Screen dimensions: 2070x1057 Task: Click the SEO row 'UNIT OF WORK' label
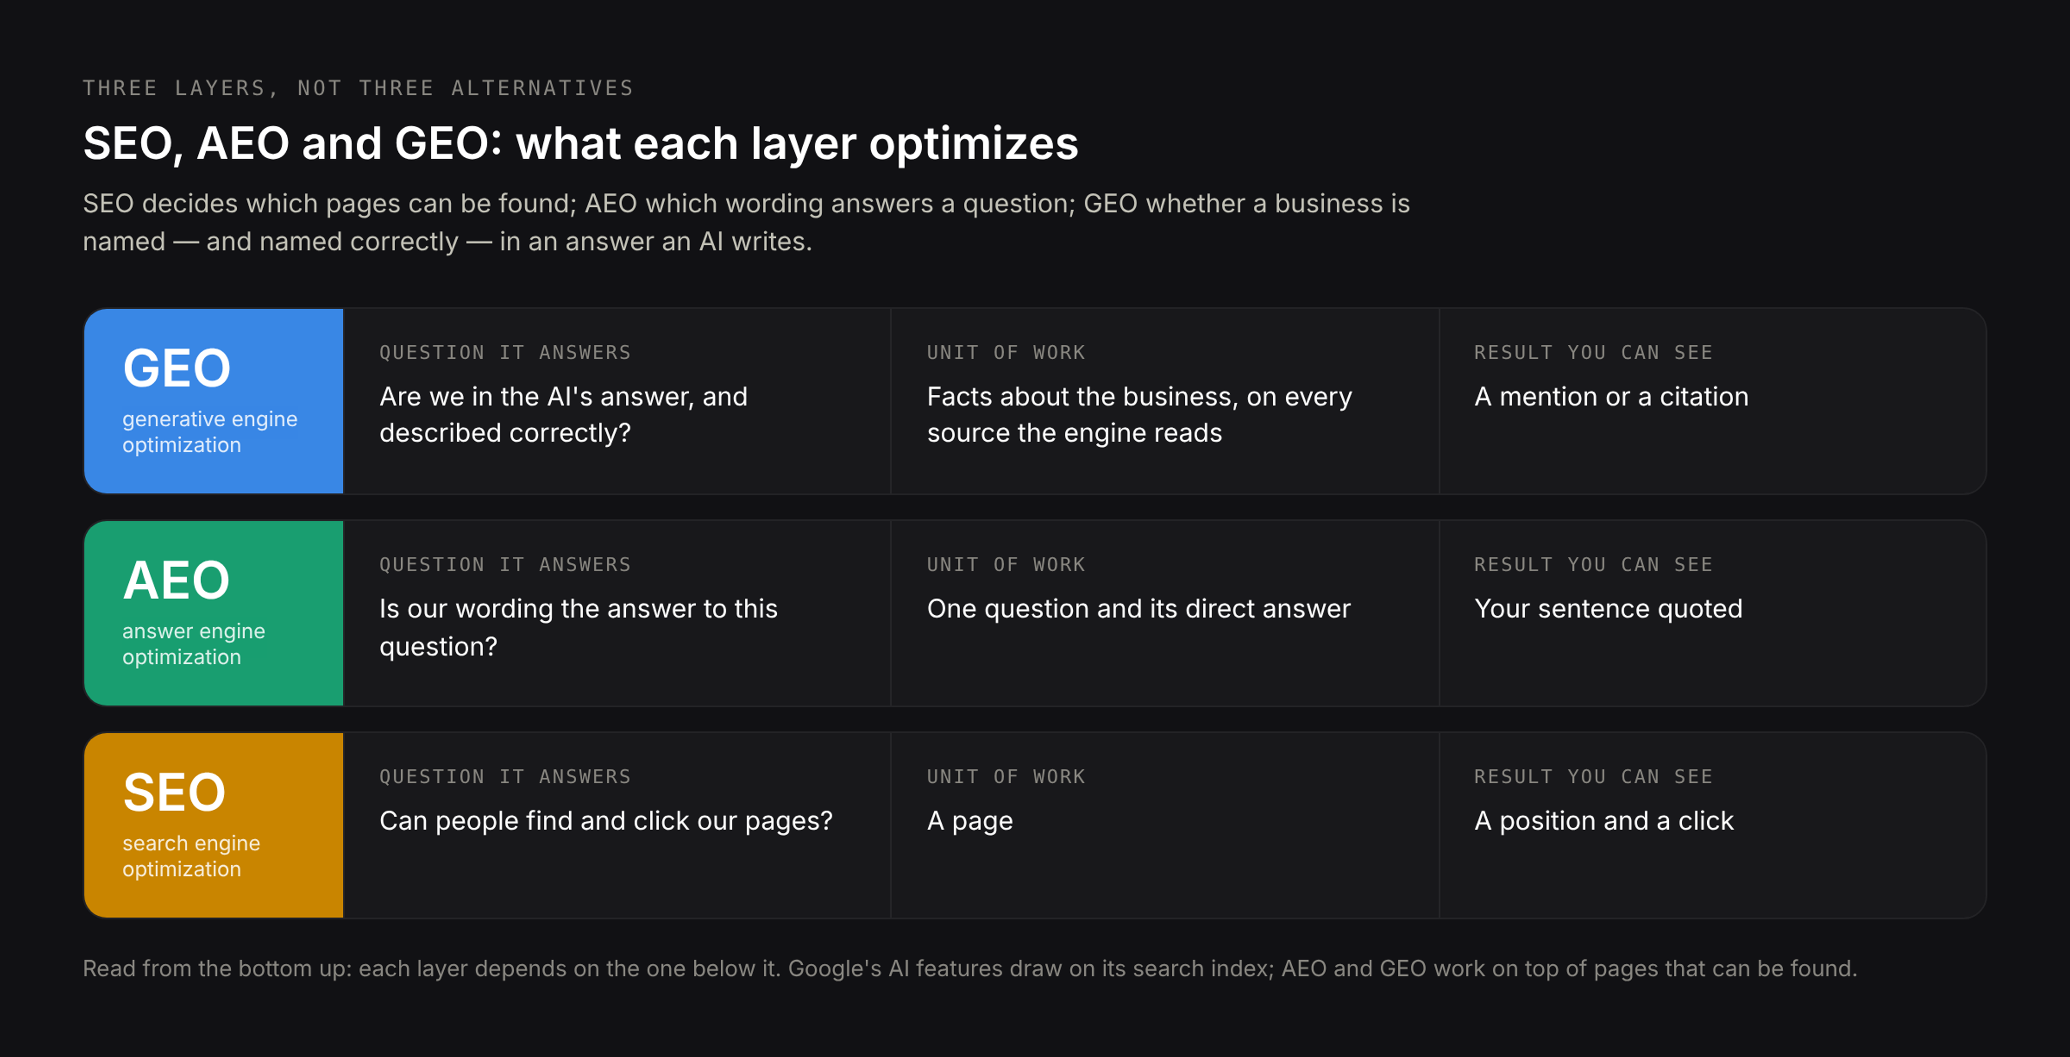tap(1006, 777)
